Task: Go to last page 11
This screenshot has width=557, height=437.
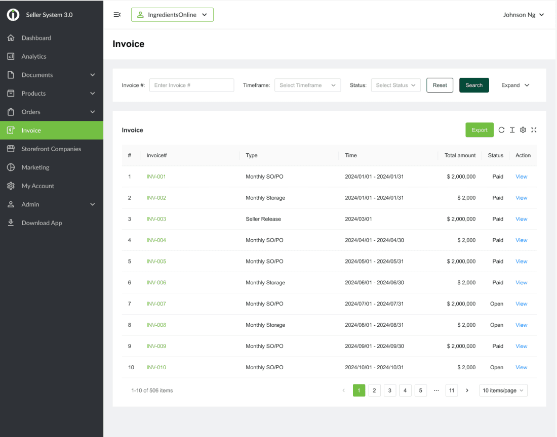Action: pyautogui.click(x=452, y=390)
